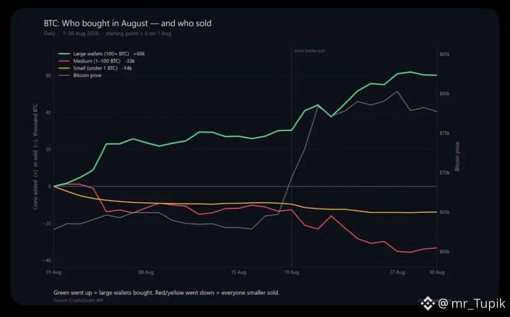Click the yellow legend line swatch
This screenshot has height=317, width=510.
(64, 68)
